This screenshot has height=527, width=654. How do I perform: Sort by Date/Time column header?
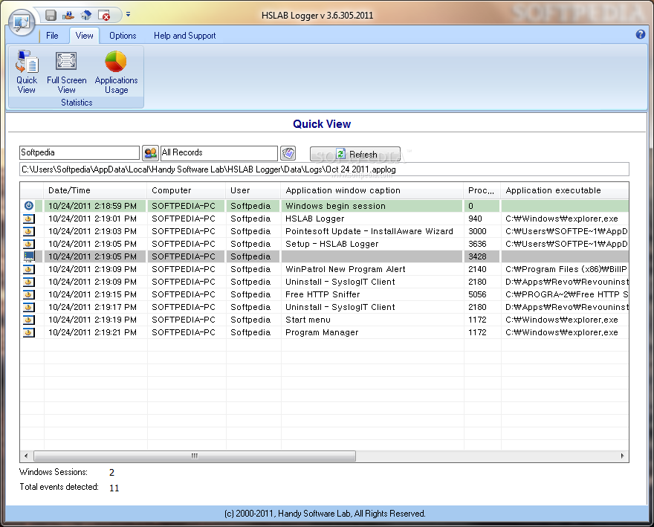(95, 190)
